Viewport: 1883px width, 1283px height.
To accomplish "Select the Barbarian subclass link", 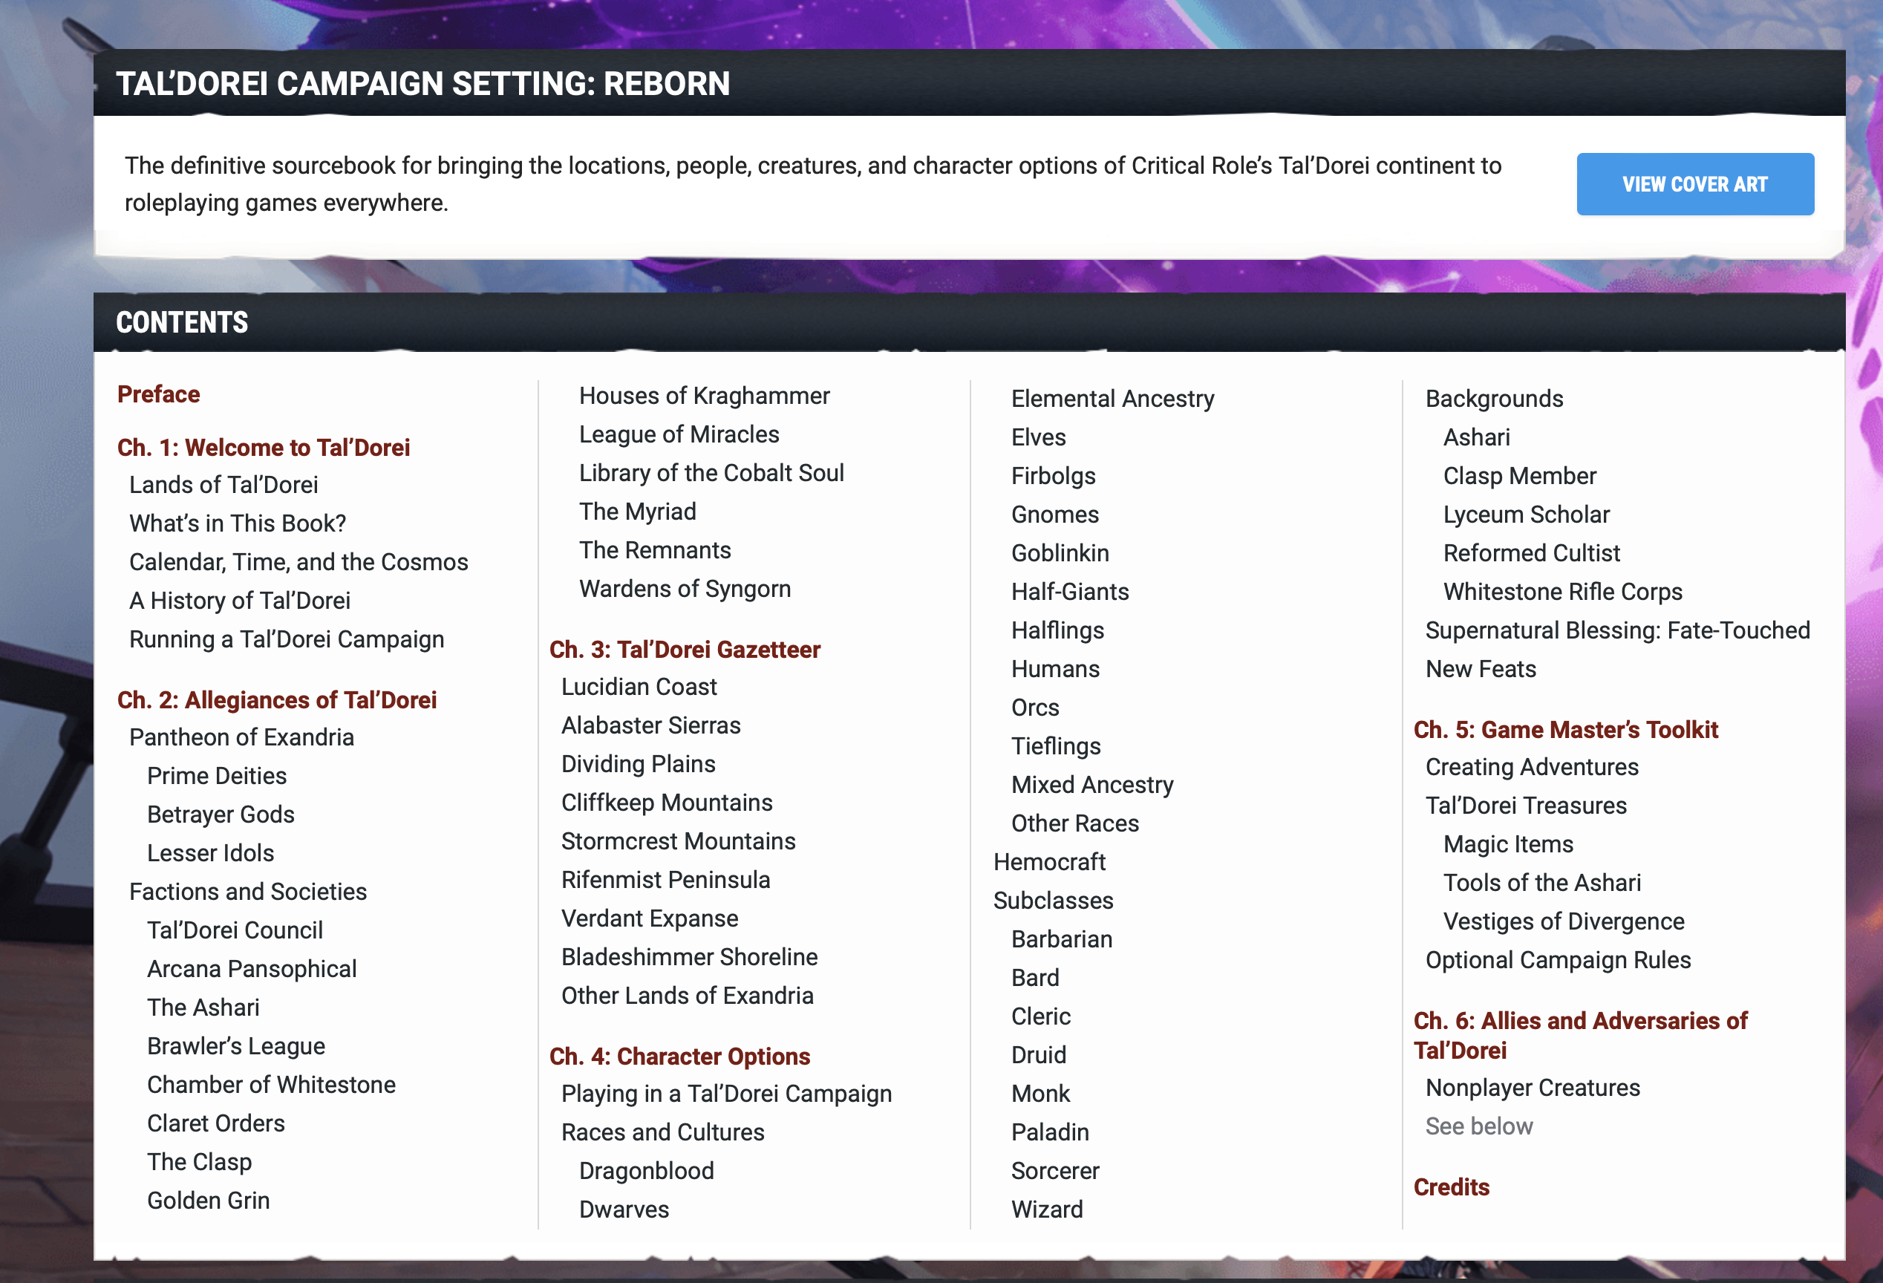I will [x=1062, y=938].
